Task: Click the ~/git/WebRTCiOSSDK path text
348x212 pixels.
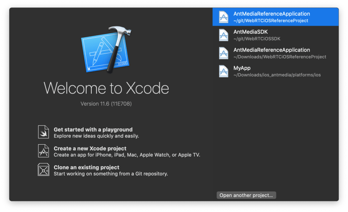Action: click(x=257, y=39)
